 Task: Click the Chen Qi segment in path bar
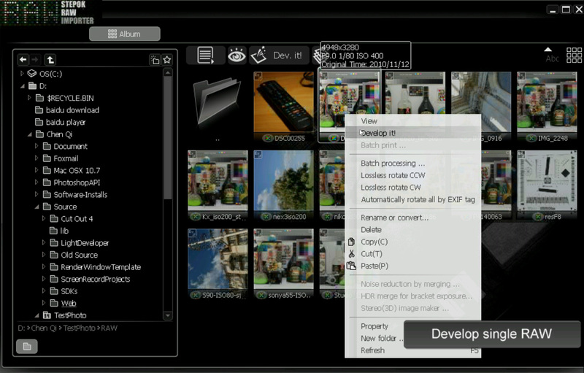pyautogui.click(x=44, y=328)
